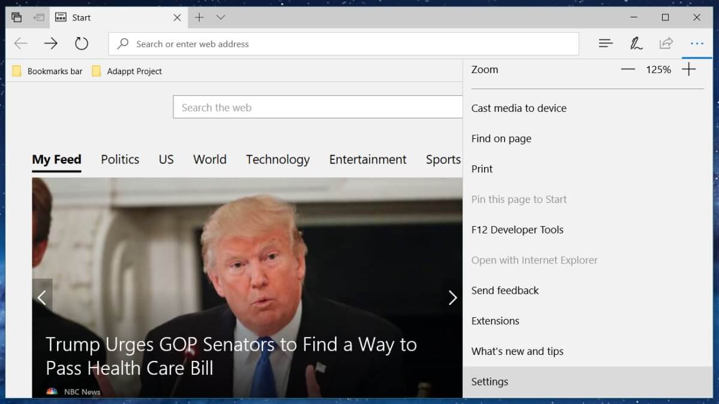
Task: Open the Hub favorites icon
Action: [x=606, y=43]
